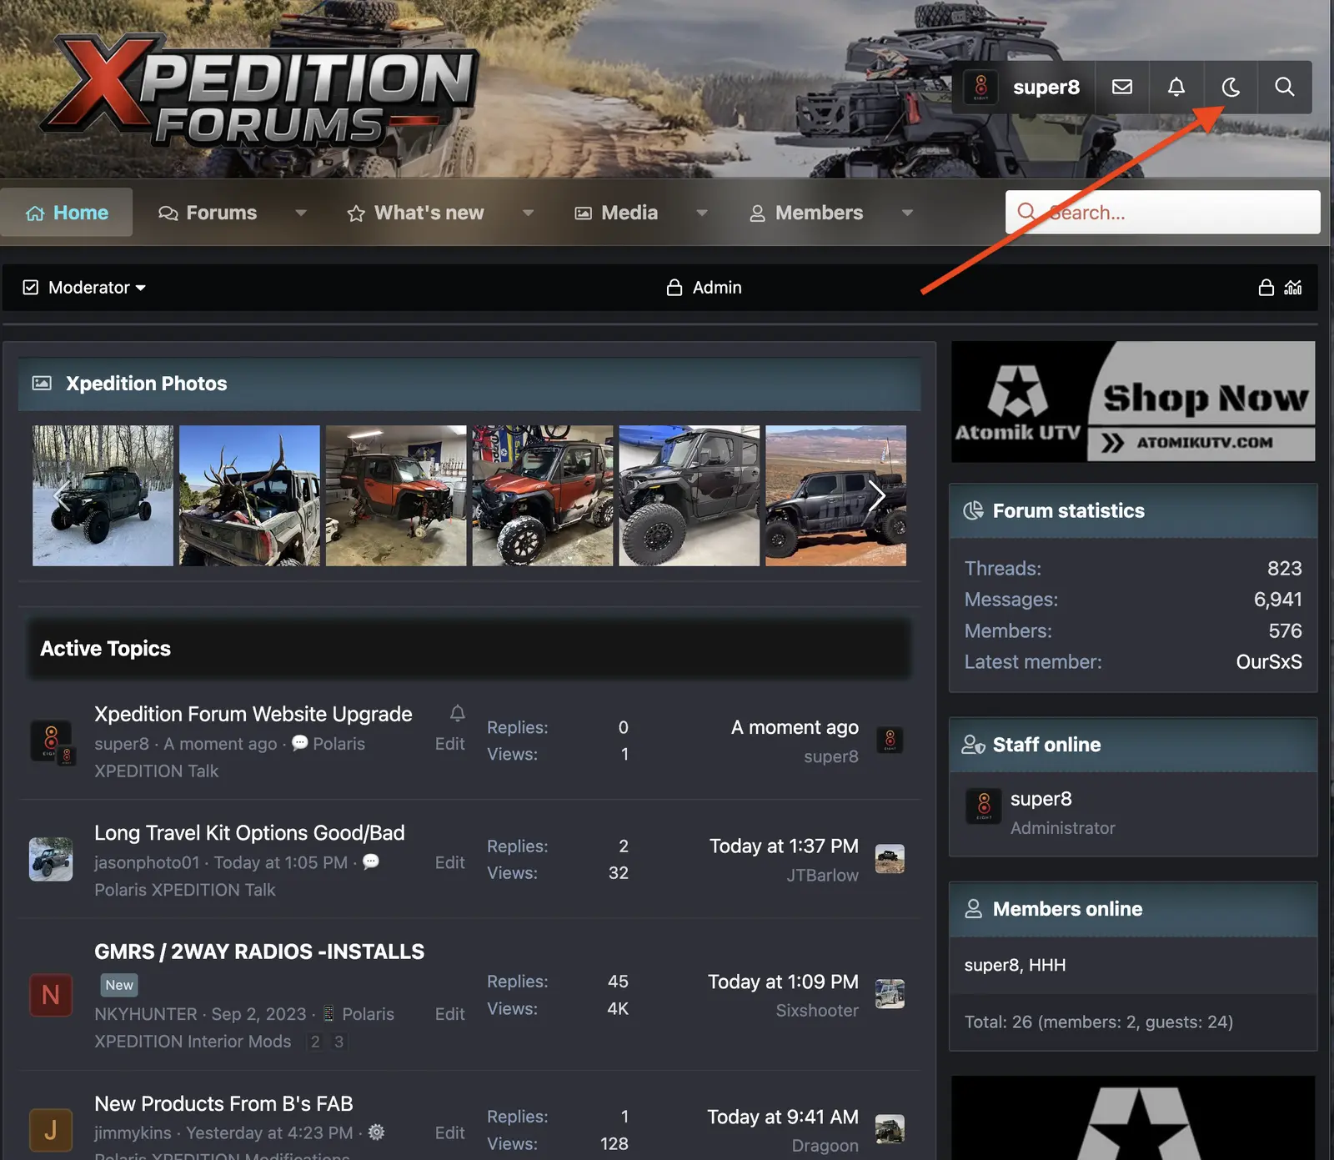Open the envelope conversations inbox icon

tap(1122, 87)
